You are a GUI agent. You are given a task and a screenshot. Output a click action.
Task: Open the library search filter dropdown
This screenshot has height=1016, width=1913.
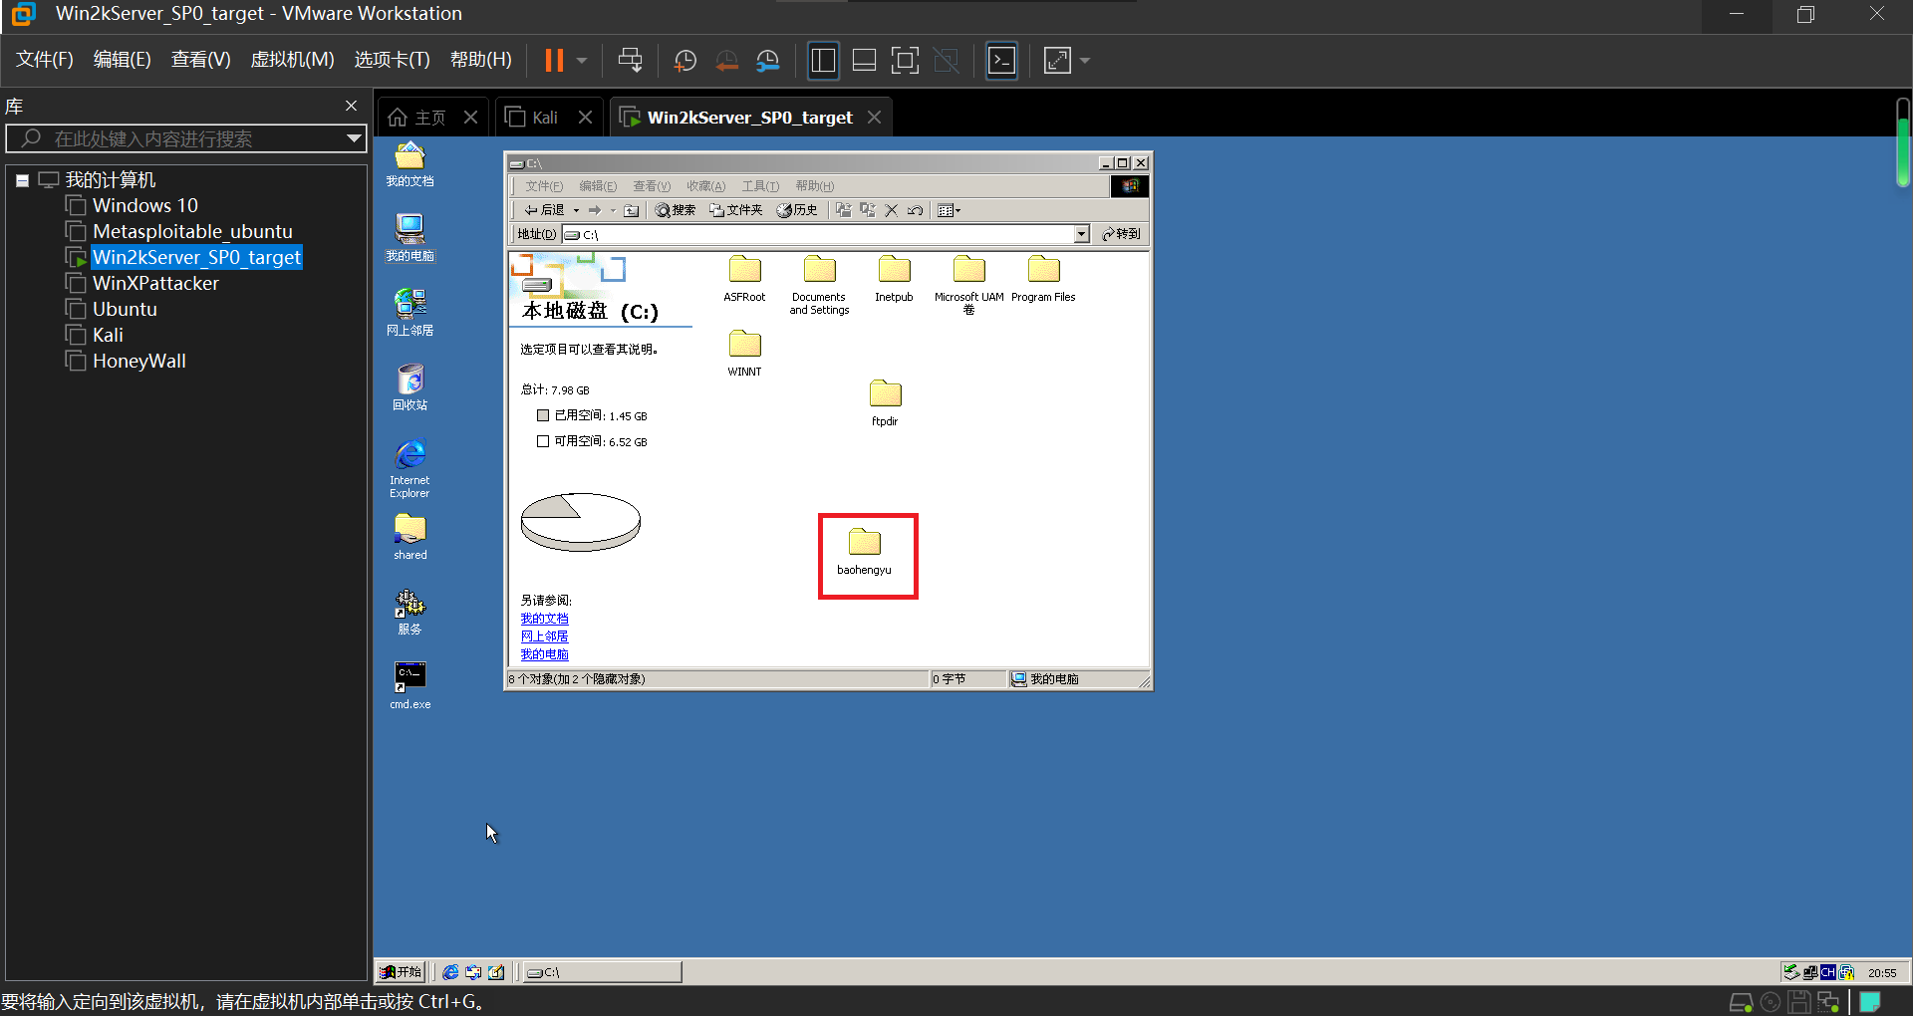[354, 138]
